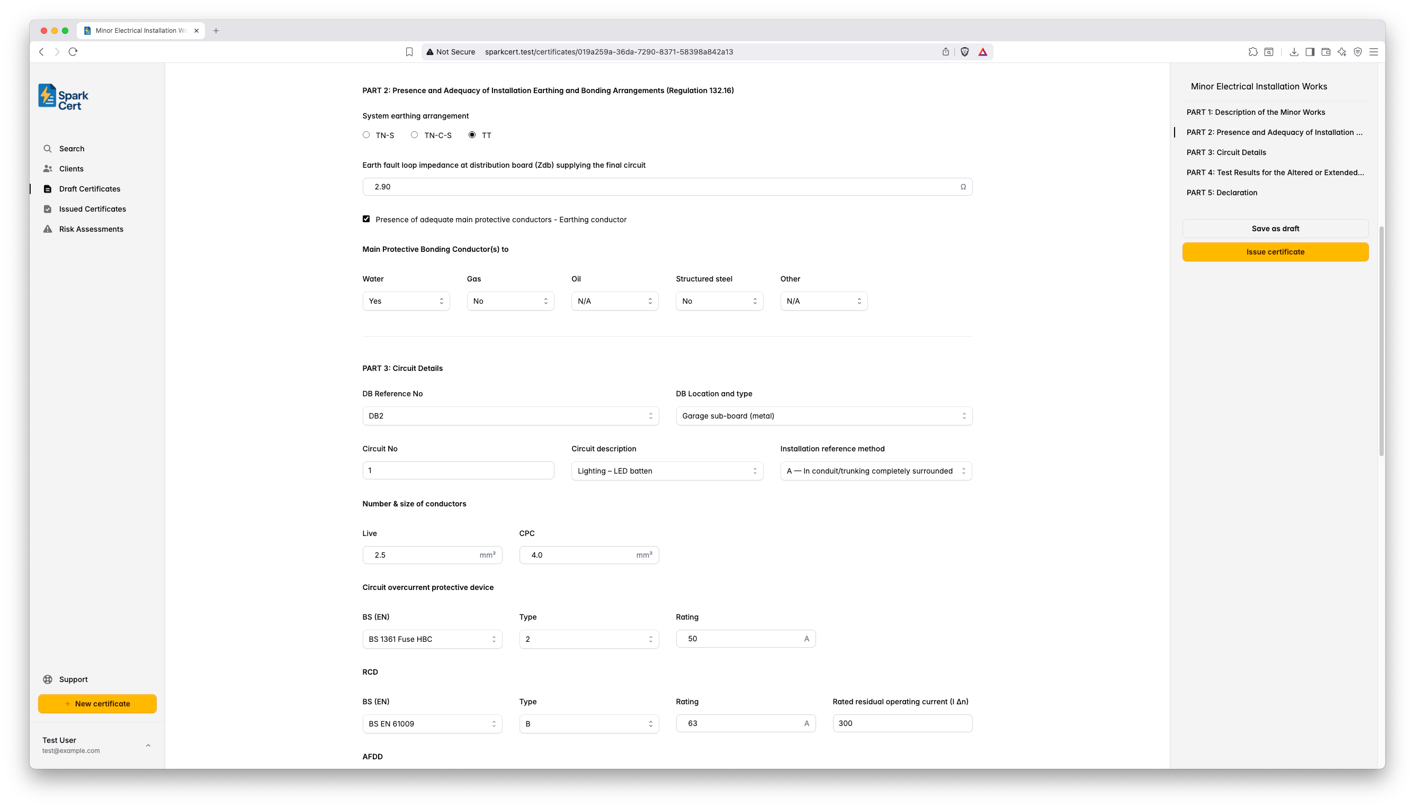
Task: Open the Search section in sidebar
Action: point(71,148)
